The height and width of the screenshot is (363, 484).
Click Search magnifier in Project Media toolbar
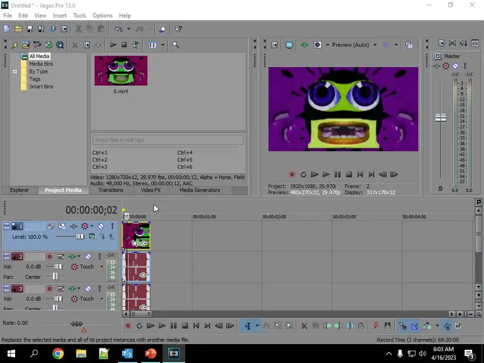pos(175,45)
